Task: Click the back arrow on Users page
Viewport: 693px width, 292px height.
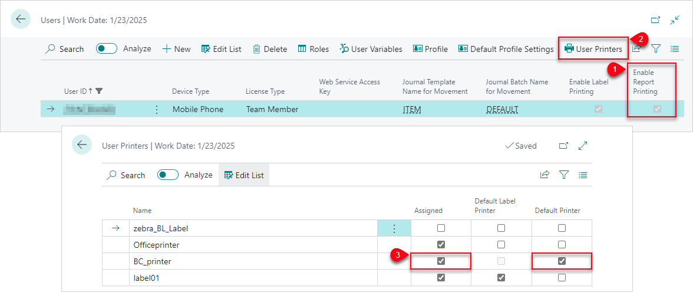Action: pyautogui.click(x=21, y=19)
